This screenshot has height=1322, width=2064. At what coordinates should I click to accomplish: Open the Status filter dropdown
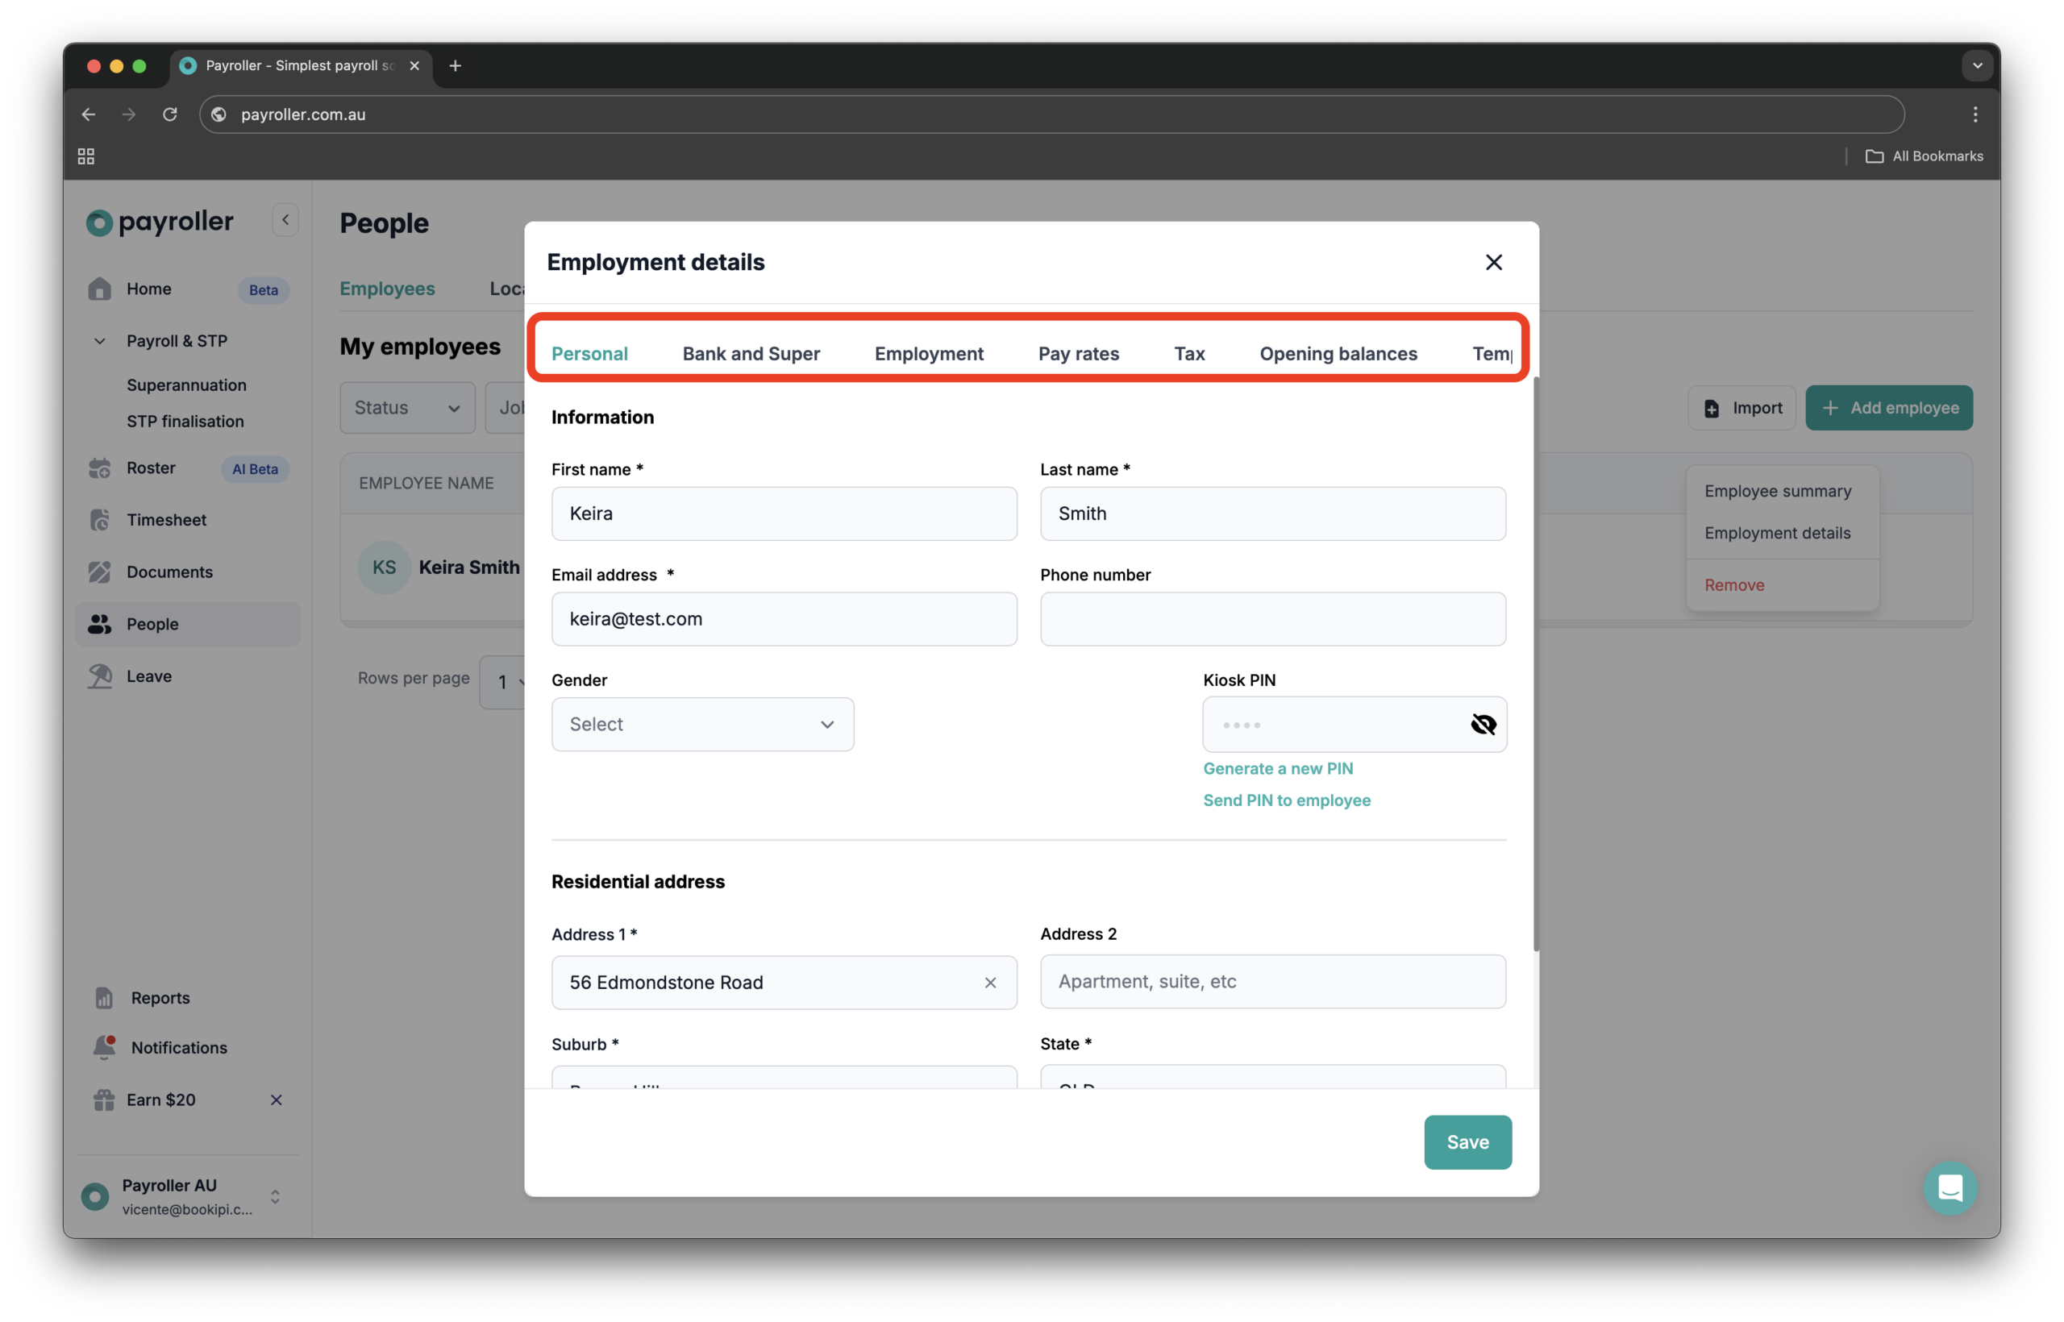406,408
